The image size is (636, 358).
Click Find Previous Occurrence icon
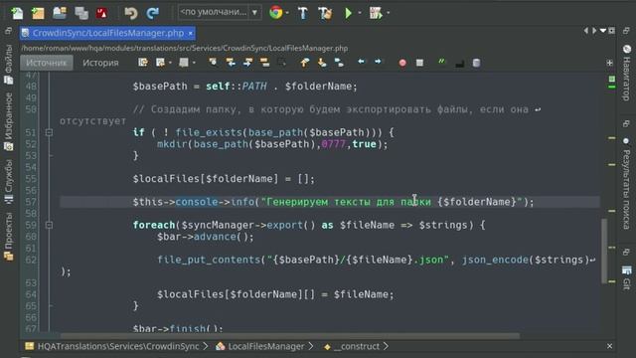[231, 62]
